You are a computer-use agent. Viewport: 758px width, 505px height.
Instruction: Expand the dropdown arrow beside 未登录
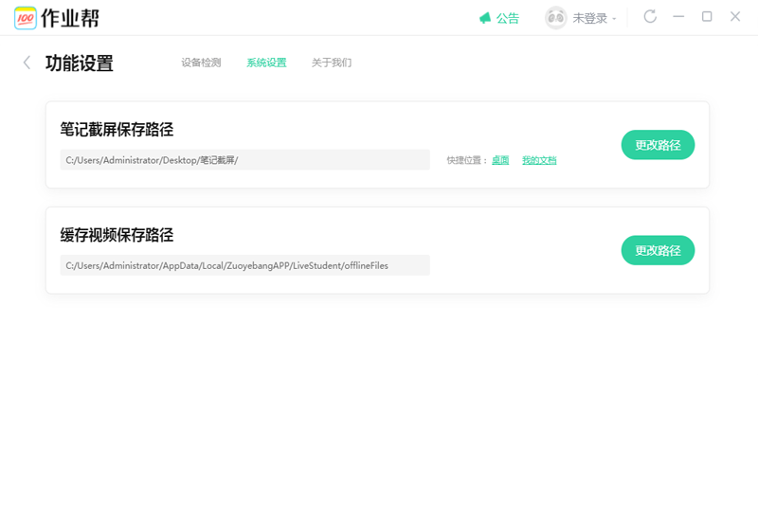tap(614, 19)
